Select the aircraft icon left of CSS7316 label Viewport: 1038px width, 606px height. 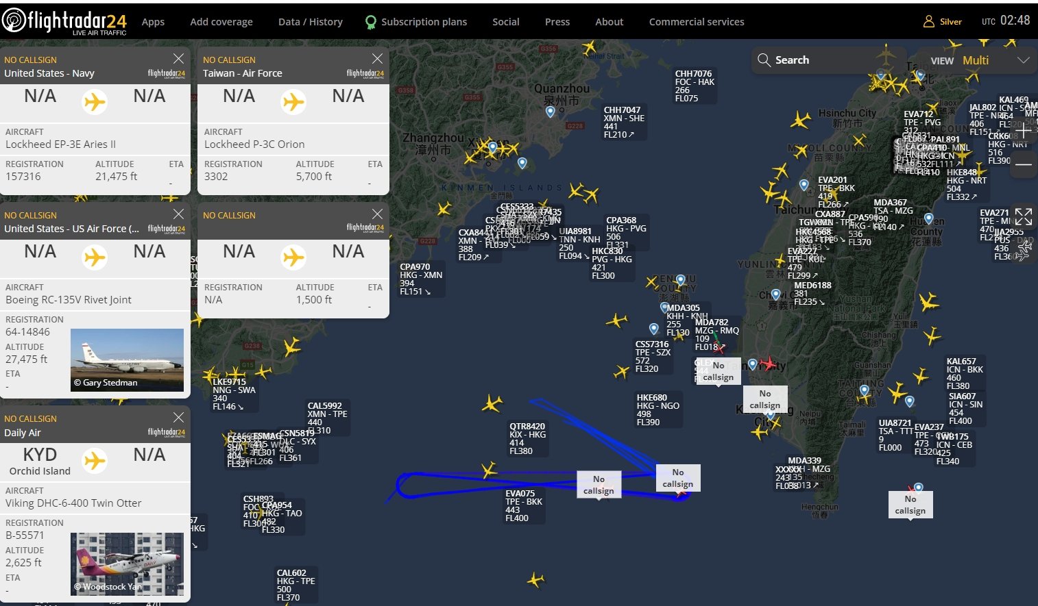click(622, 372)
